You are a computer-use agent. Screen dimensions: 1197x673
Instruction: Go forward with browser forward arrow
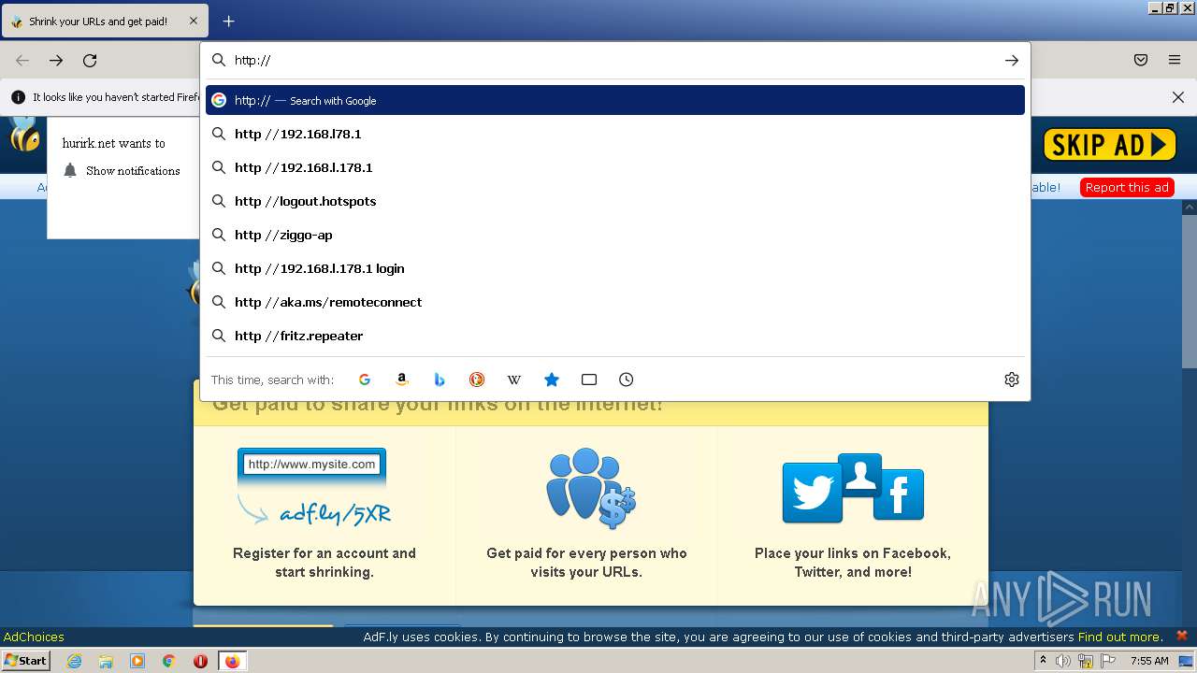(56, 60)
